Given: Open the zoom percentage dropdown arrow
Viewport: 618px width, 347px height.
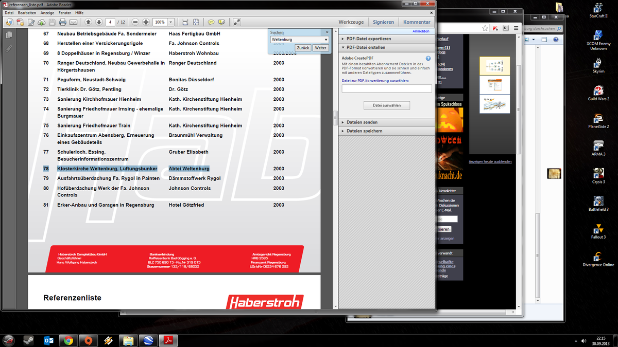Looking at the screenshot, I should (x=171, y=22).
